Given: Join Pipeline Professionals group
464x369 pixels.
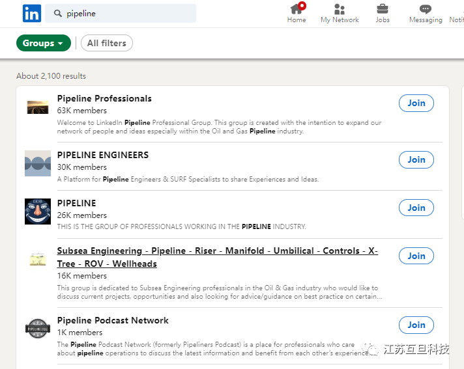Looking at the screenshot, I should 416,103.
